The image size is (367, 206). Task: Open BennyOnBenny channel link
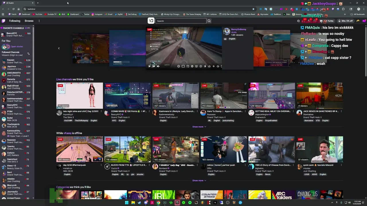click(x=239, y=29)
